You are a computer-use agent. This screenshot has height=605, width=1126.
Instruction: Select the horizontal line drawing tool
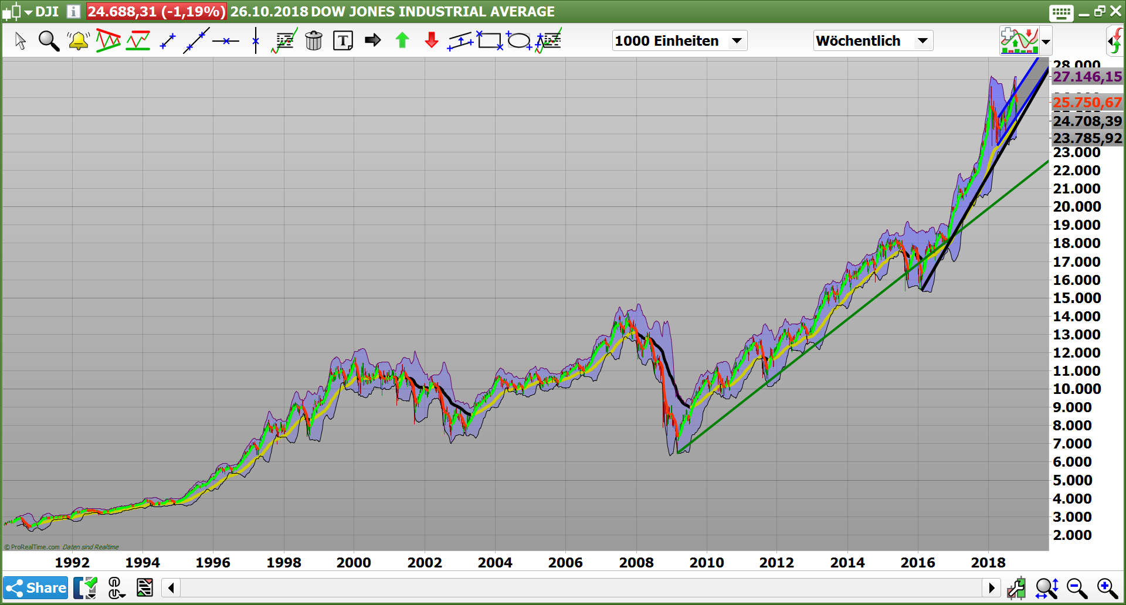(226, 41)
